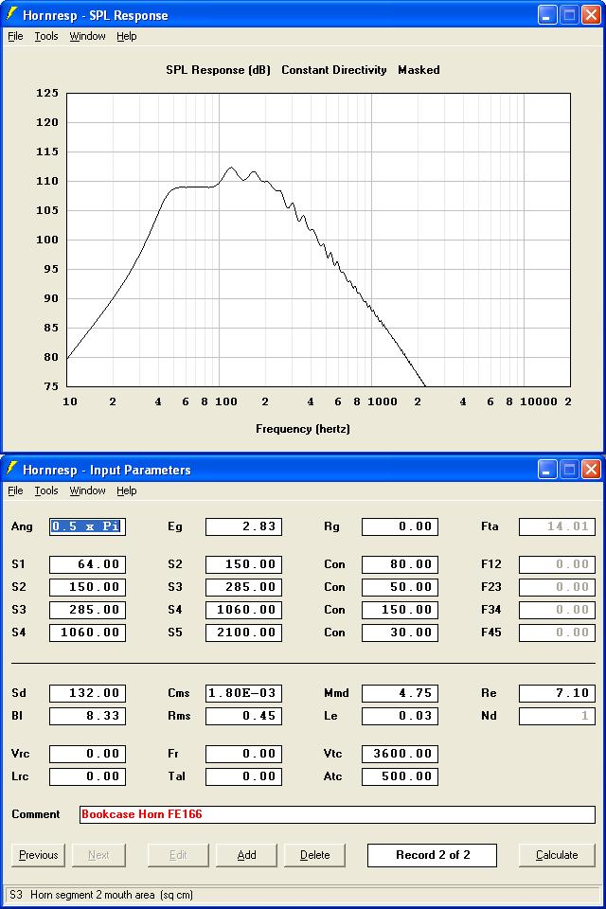Image resolution: width=606 pixels, height=909 pixels.
Task: Click the Nd field
Action: tap(557, 716)
